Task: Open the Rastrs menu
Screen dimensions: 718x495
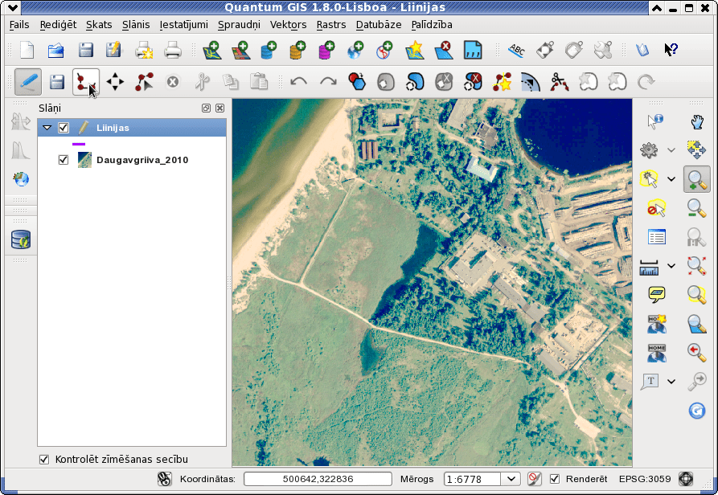Action: coord(331,25)
